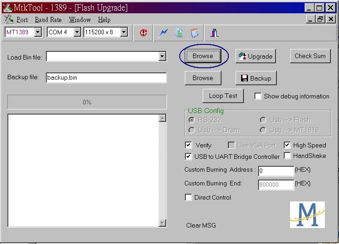Expand the 115200 x 8 baud dropdown
The height and width of the screenshot is (244, 339).
[124, 32]
